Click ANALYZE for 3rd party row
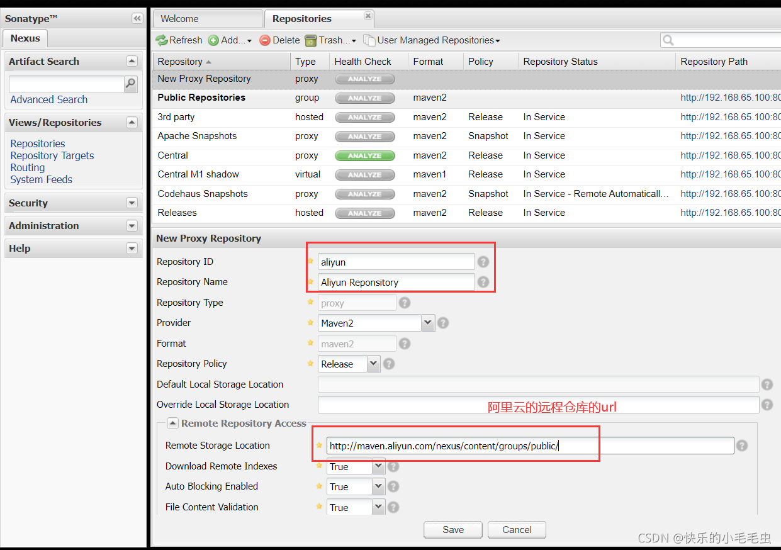Viewport: 781px width, 550px height. coord(365,117)
